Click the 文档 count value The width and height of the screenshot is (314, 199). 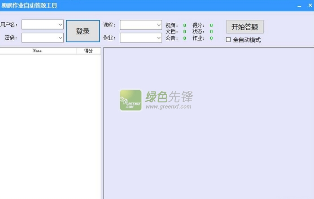click(x=184, y=32)
